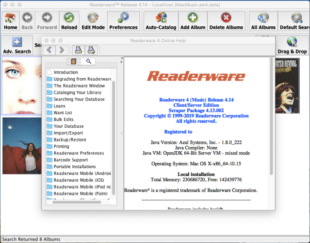The image size is (310, 243).
Task: Expand help navigation pane with right arrow
Action: coord(122,62)
